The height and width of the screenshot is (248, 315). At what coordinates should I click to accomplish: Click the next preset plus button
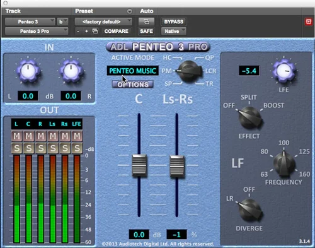(x=86, y=32)
